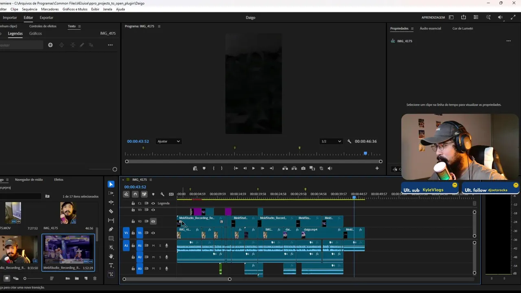521x293 pixels.
Task: Play the program monitor
Action: (x=253, y=168)
